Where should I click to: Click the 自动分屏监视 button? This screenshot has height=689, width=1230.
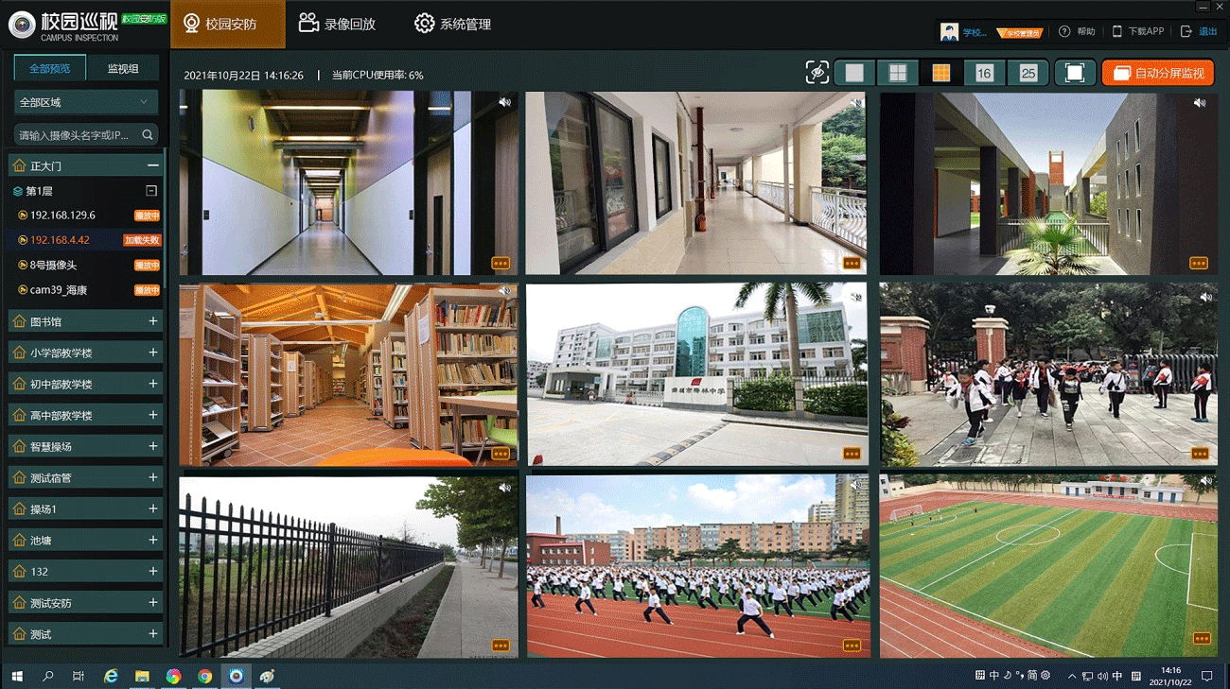coord(1158,73)
